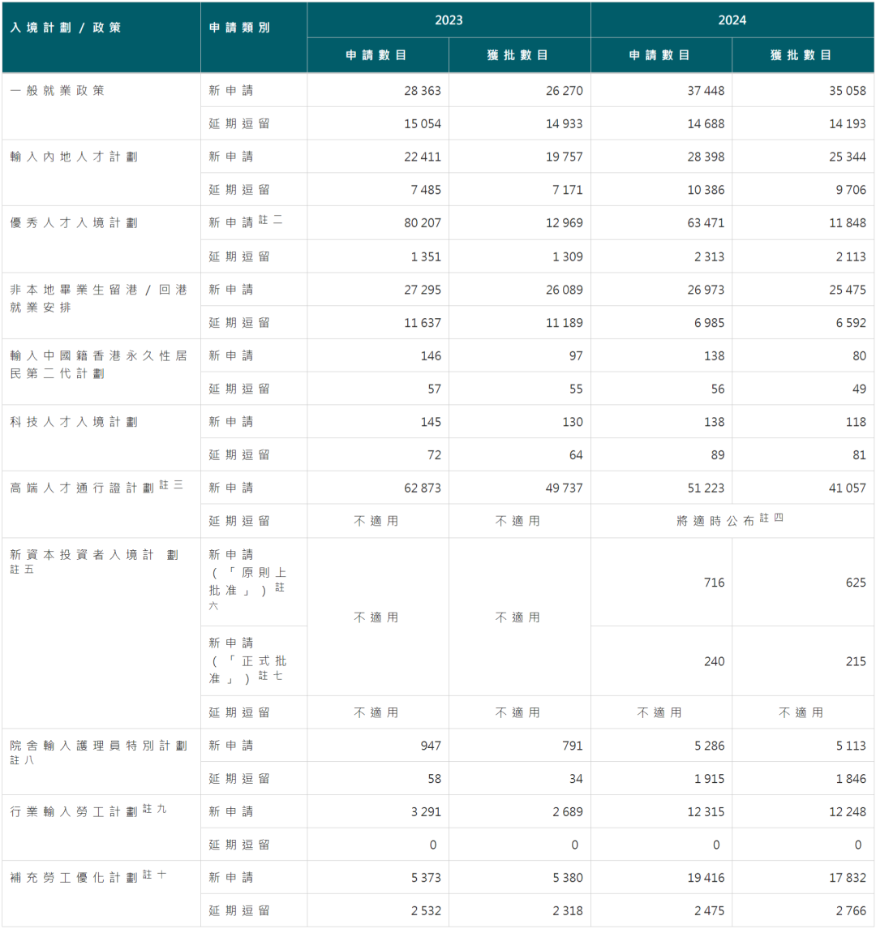The height and width of the screenshot is (929, 876).
Task: Select the value 6 592
Action: point(851,324)
